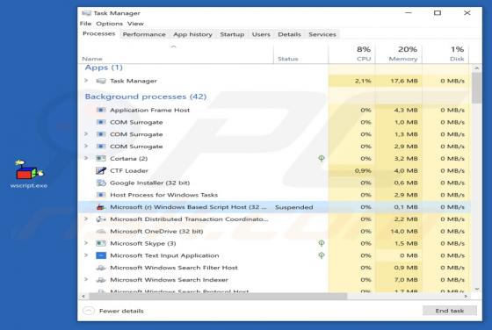Switch to the Performance tab
Viewport: 492px width, 330px height.
pos(144,34)
